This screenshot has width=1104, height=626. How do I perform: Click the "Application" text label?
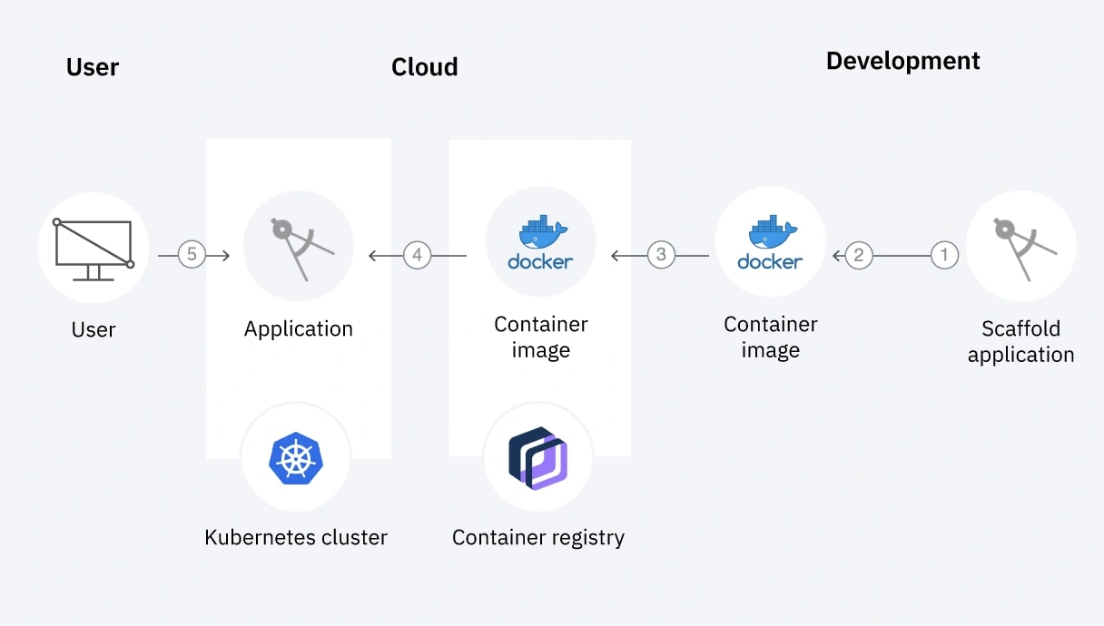(298, 328)
